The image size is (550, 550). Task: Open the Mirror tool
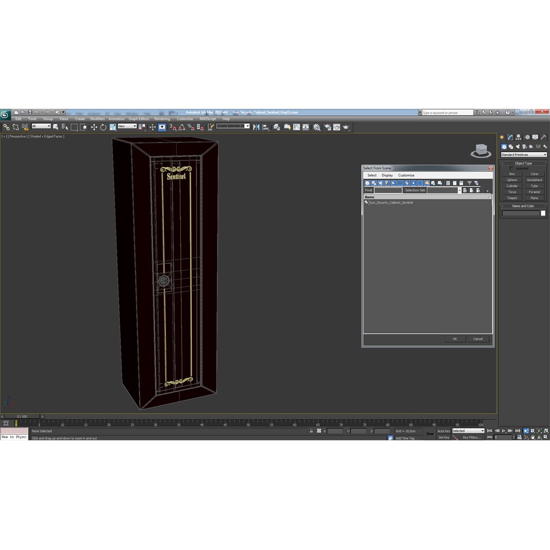256,127
